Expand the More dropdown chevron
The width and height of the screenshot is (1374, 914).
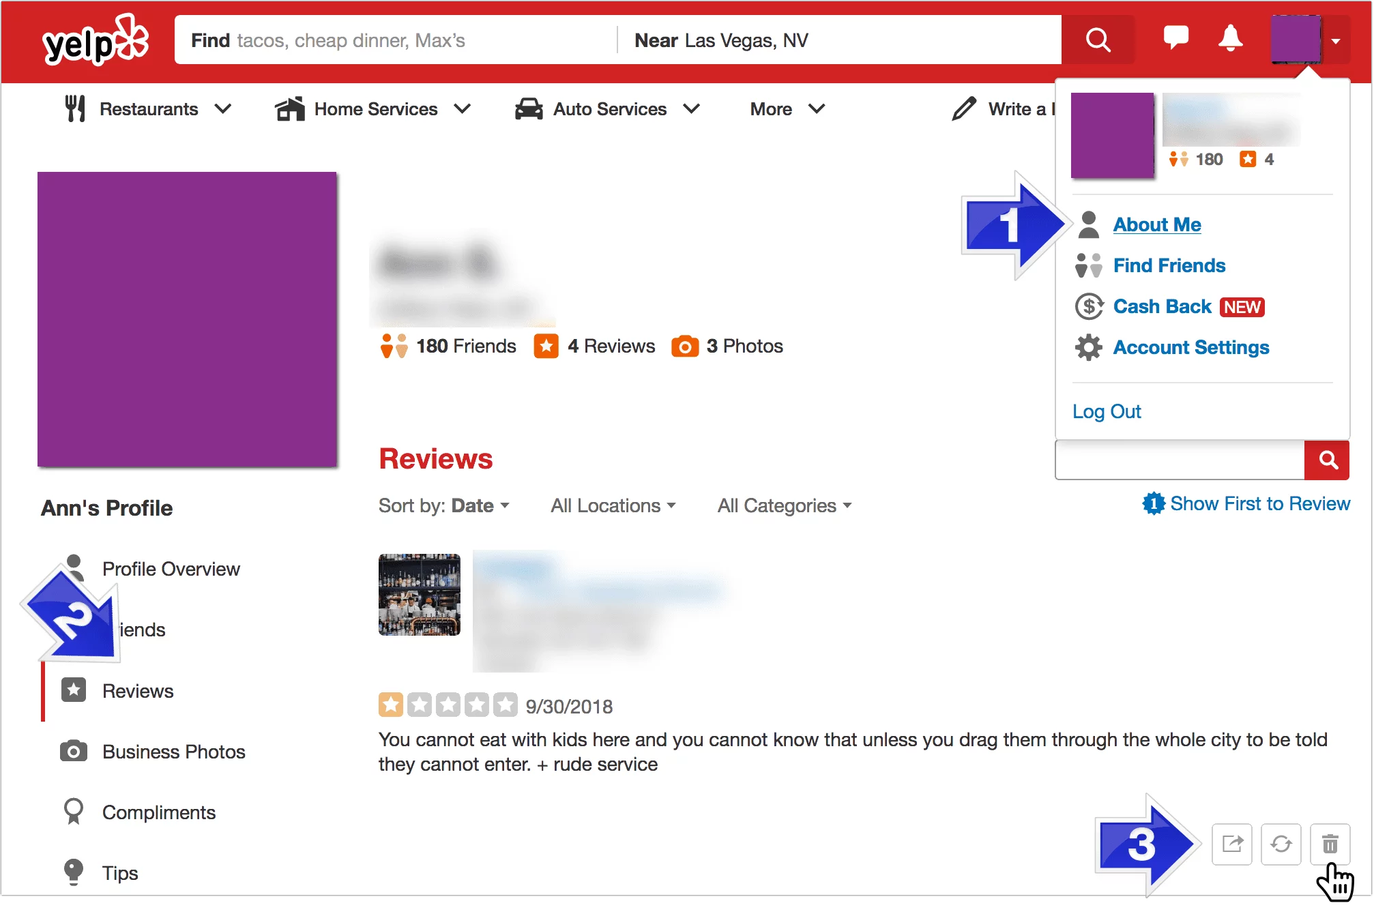tap(817, 108)
